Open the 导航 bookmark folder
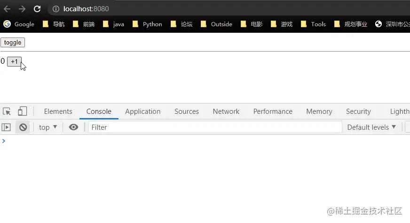The image size is (410, 223). coord(54,24)
